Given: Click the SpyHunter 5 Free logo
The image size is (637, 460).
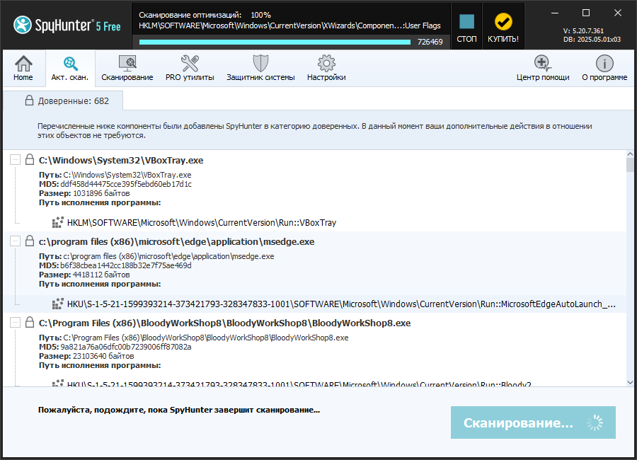Looking at the screenshot, I should pos(67,25).
